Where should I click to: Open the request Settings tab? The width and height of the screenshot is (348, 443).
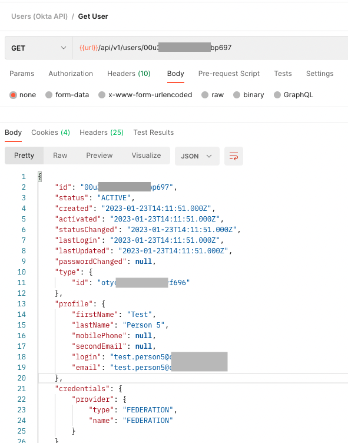tap(320, 74)
